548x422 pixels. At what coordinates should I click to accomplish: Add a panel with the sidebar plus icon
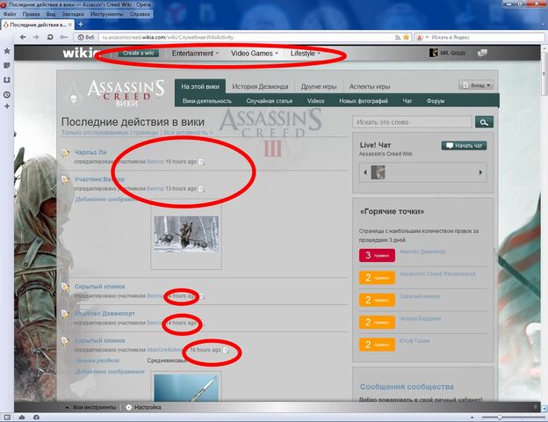pos(7,106)
